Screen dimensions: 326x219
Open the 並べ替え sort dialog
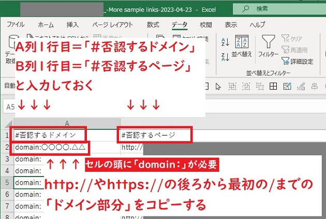point(242,46)
